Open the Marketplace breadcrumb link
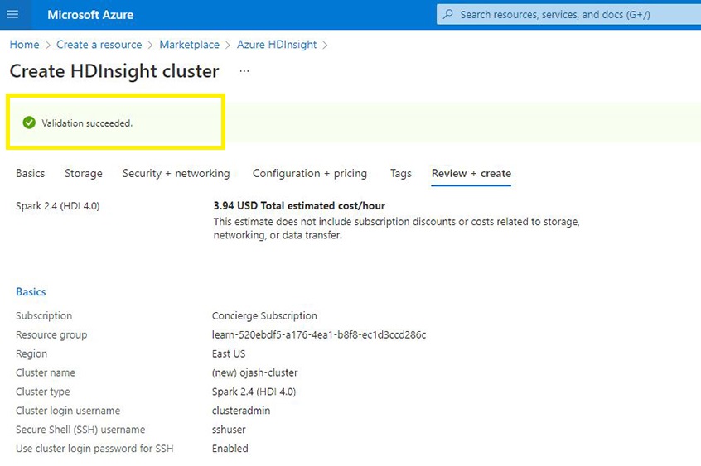 pyautogui.click(x=189, y=45)
